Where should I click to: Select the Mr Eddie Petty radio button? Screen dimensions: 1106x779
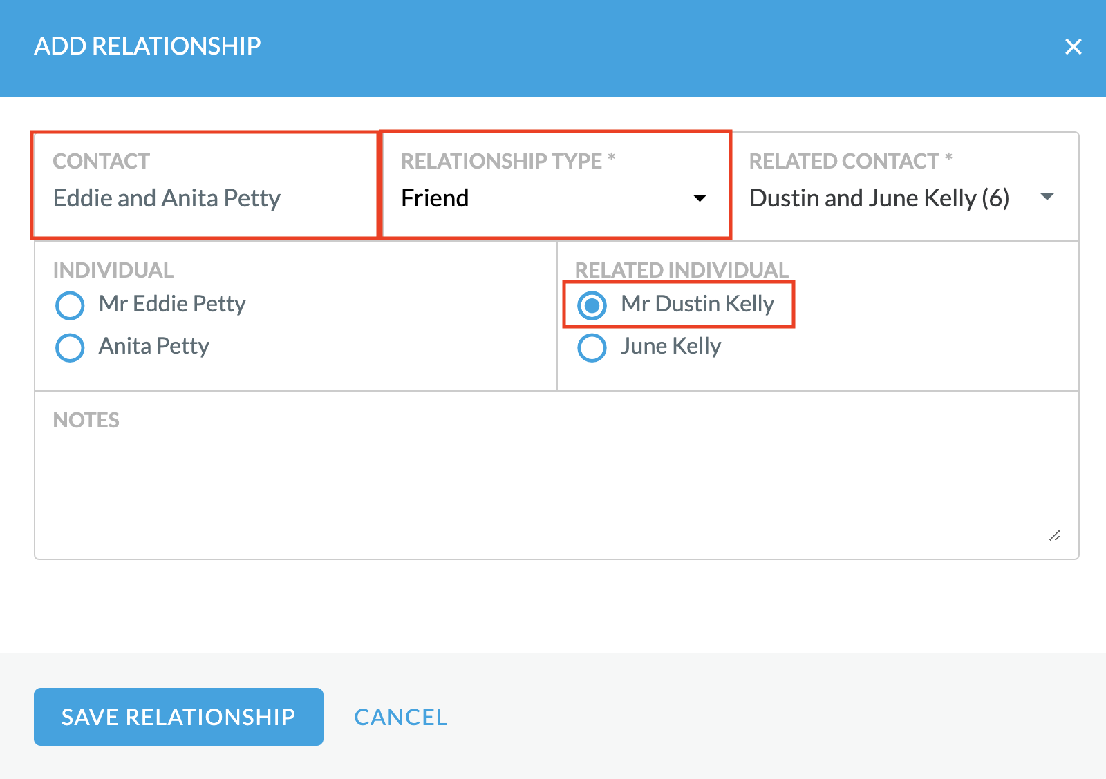(x=70, y=305)
